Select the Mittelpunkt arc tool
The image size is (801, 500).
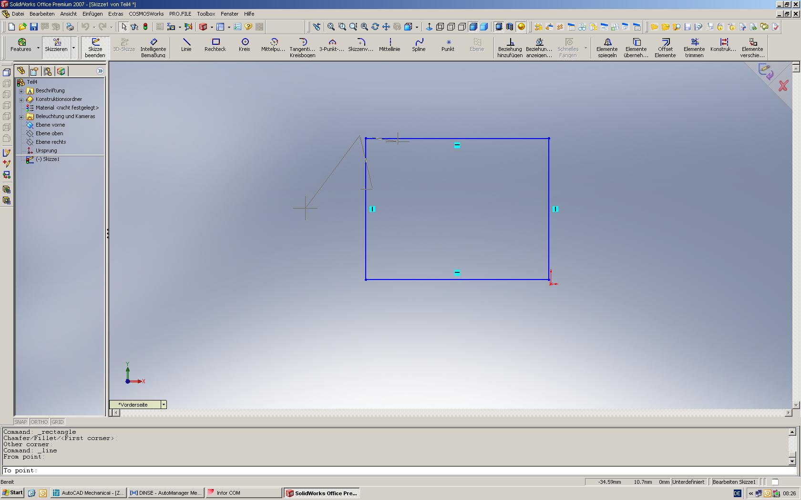coord(273,45)
